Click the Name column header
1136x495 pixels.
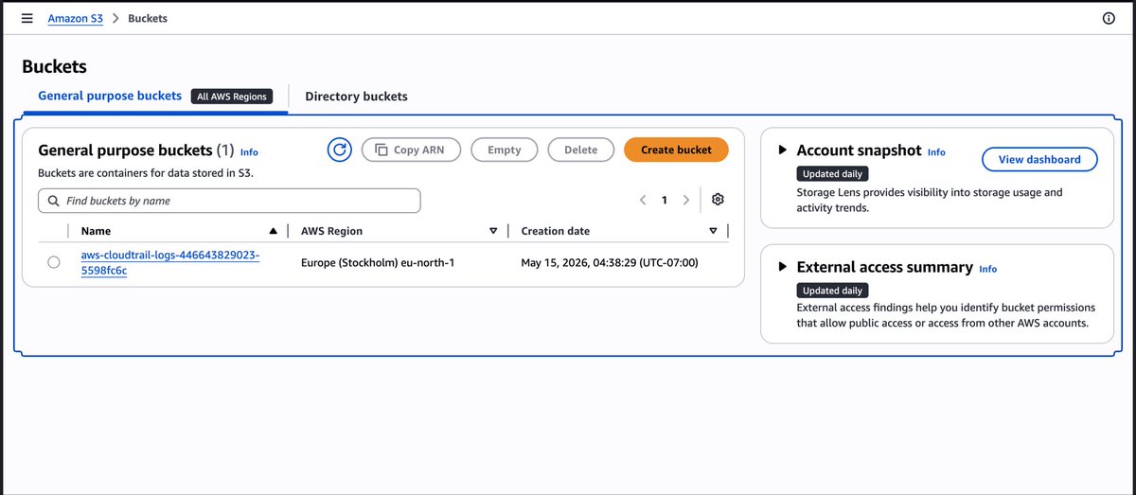coord(96,231)
